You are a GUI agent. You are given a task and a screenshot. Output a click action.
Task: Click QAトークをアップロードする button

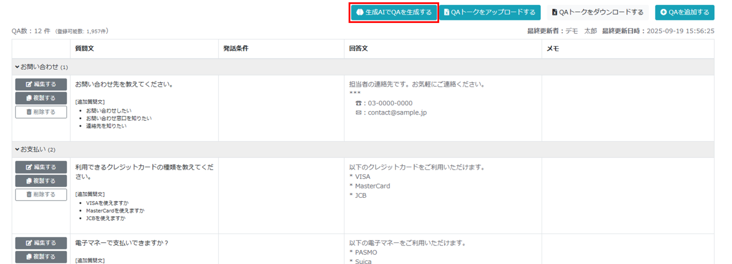(x=489, y=12)
